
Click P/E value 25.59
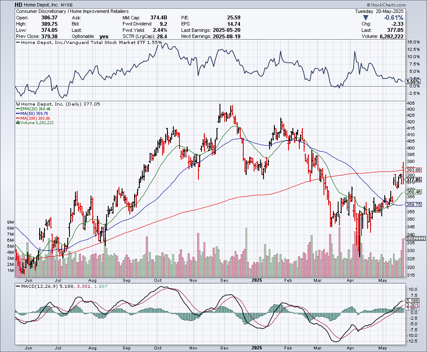click(234, 18)
